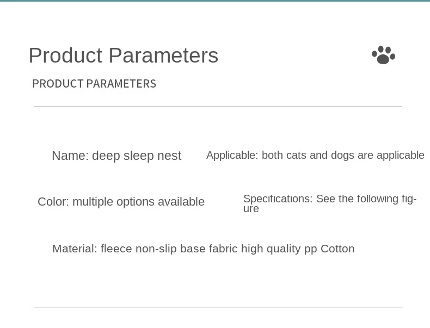Click the "Name:" label
Viewport: 430px width, 328px height.
click(x=70, y=156)
